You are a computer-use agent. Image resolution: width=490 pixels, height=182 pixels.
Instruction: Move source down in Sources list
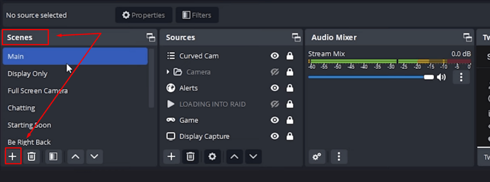click(x=254, y=156)
